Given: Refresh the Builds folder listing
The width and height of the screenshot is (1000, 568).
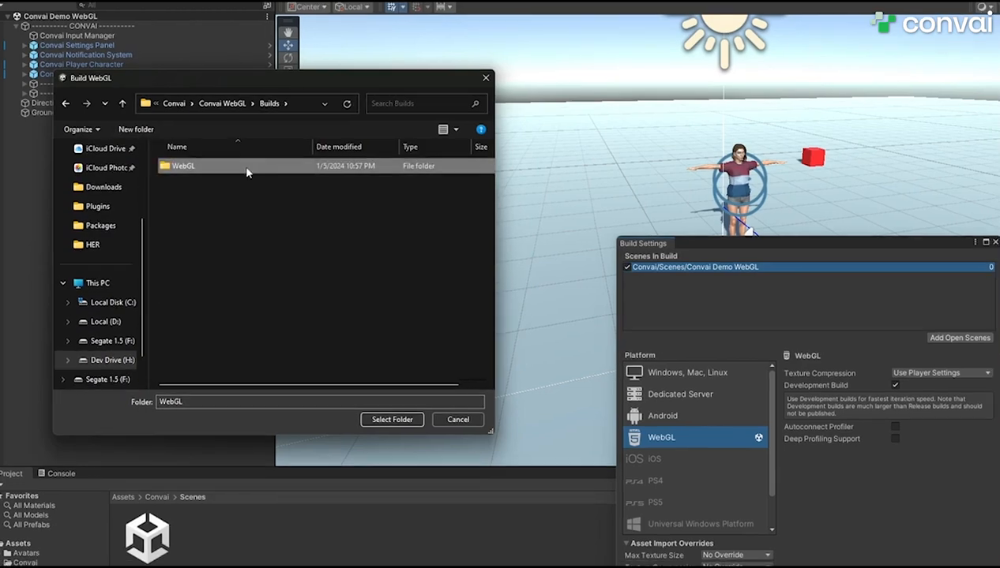Looking at the screenshot, I should (x=347, y=103).
